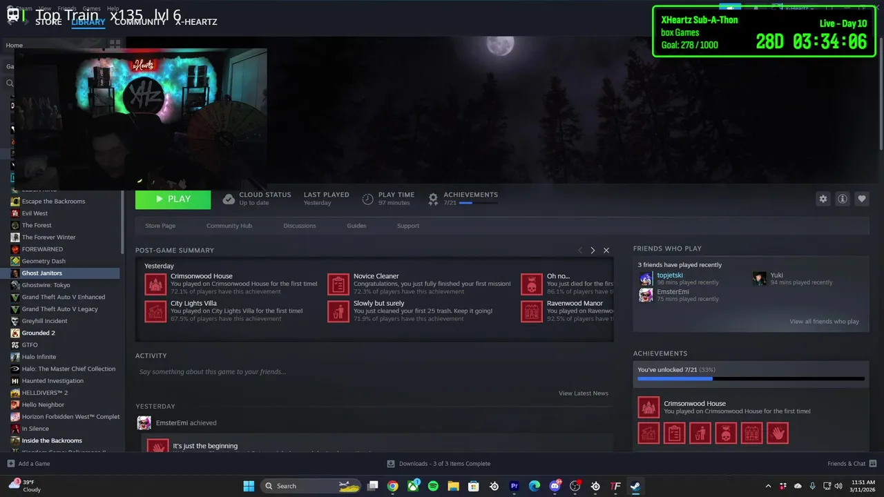
Task: Open the Guides link
Action: (356, 226)
